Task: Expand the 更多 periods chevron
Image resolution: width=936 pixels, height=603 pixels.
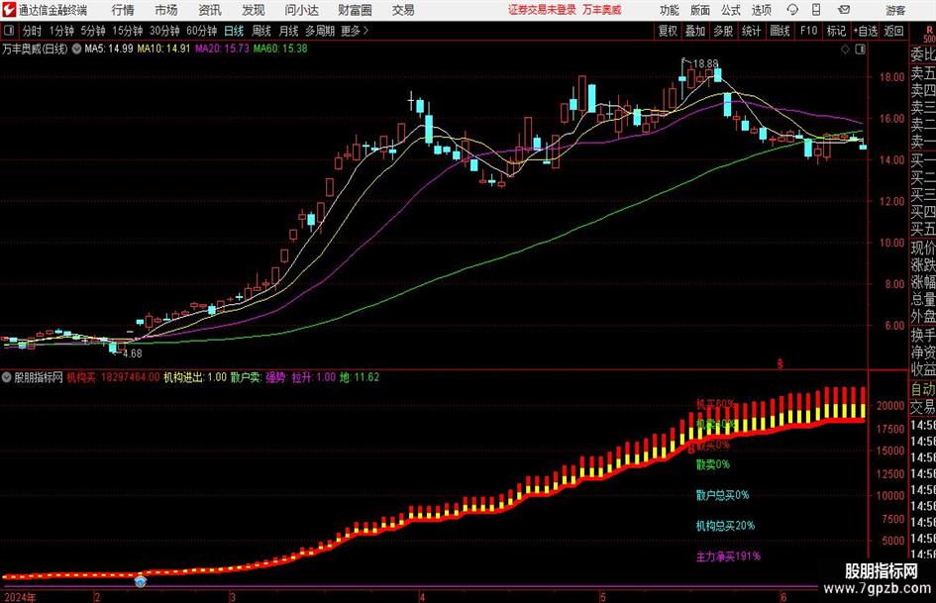Action: 356,31
